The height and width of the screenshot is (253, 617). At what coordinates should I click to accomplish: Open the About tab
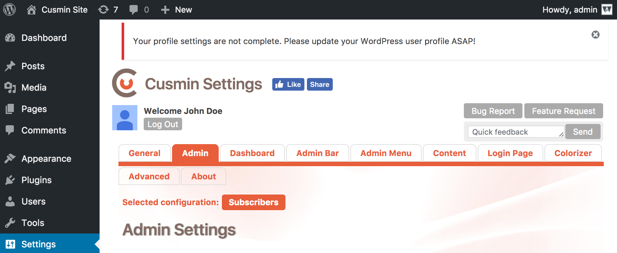204,176
